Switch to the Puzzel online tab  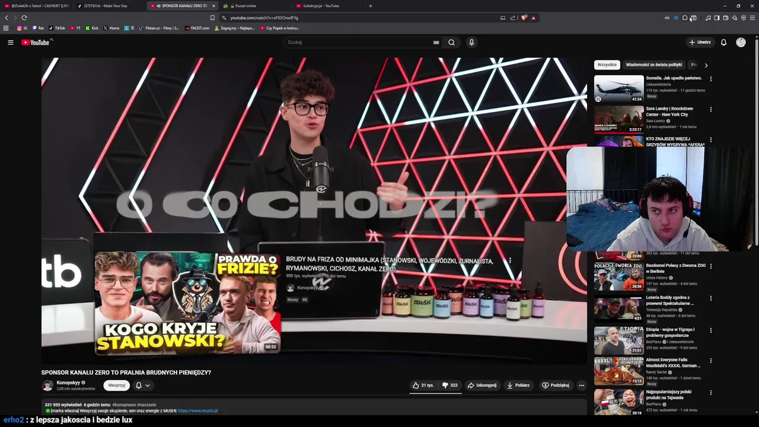pos(255,6)
